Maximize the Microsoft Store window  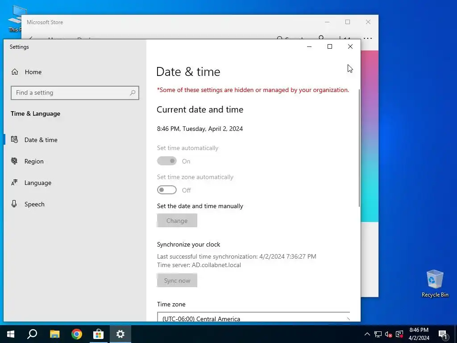tap(347, 22)
